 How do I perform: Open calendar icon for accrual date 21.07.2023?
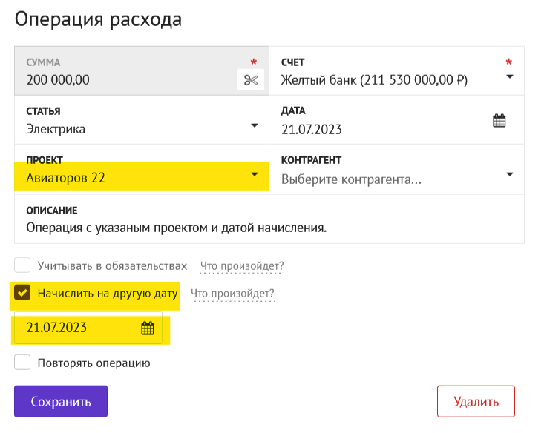[148, 328]
